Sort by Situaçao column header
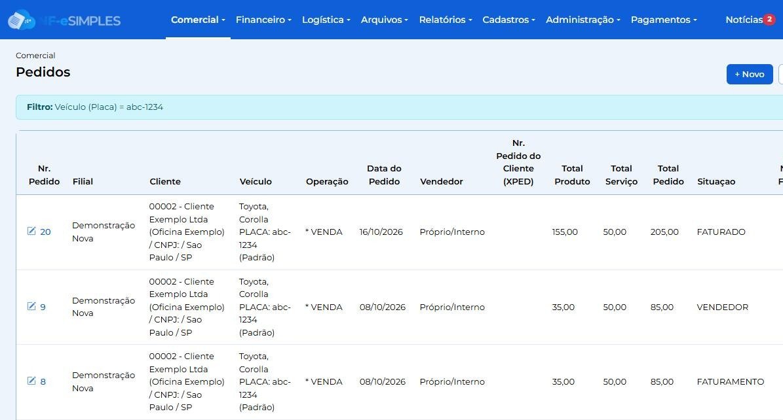 [x=716, y=182]
